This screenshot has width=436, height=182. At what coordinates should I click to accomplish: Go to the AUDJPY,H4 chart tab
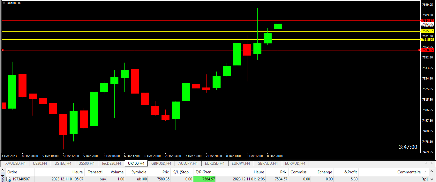[188, 163]
